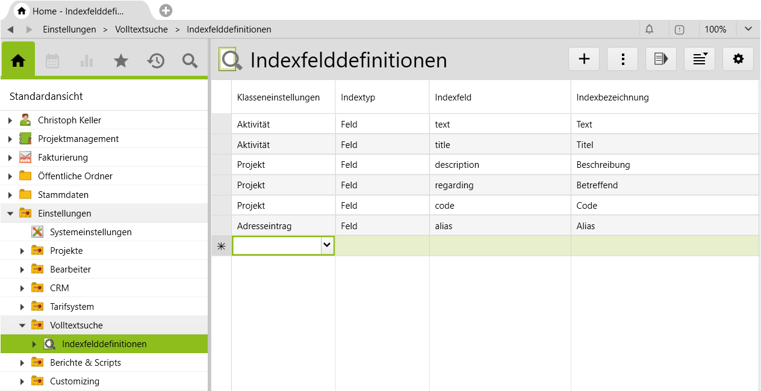Click the Indexfeld cell containing 'regarding'
Image resolution: width=761 pixels, height=391 pixels.
pyautogui.click(x=454, y=185)
